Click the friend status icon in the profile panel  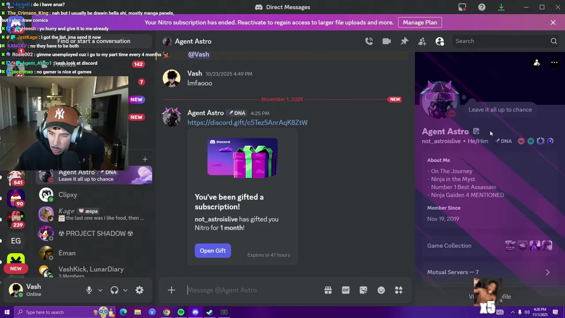coord(537,63)
